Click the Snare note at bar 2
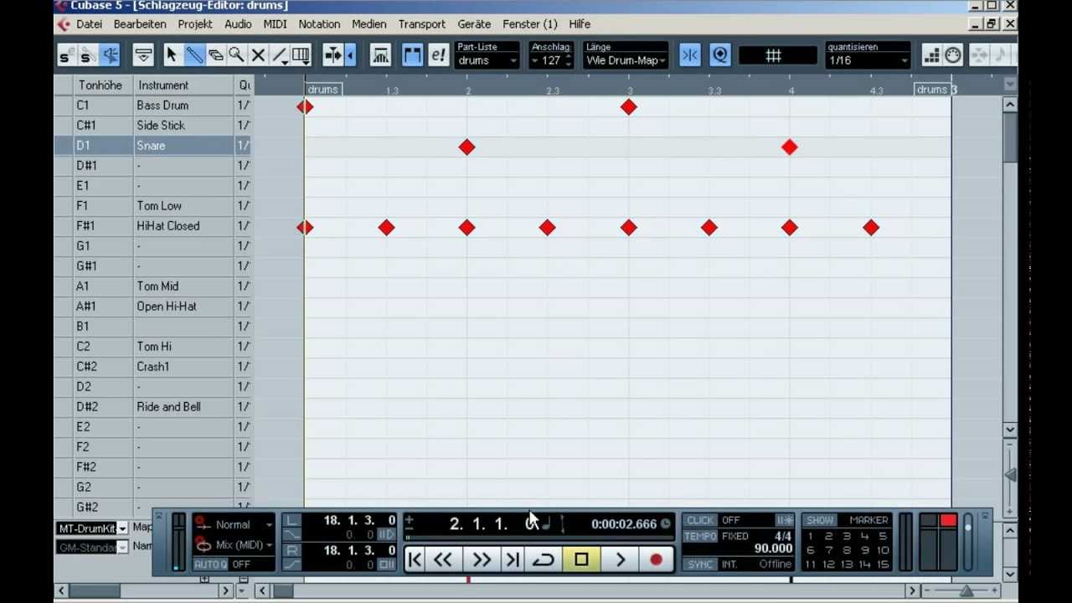 click(466, 147)
